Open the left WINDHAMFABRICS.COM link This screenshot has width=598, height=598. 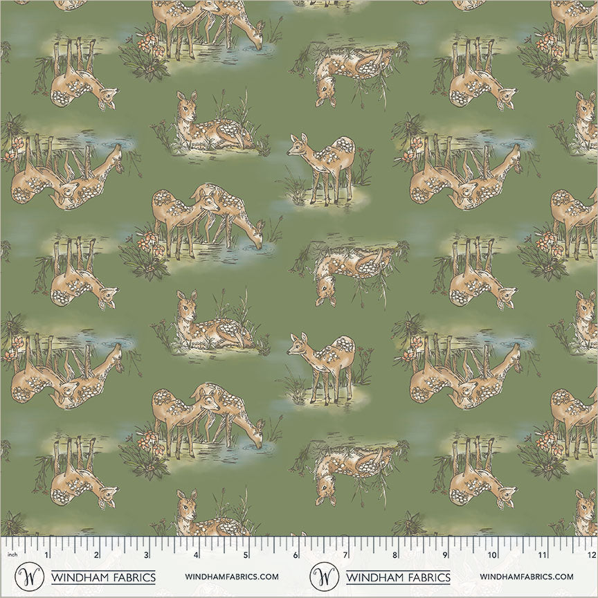click(232, 577)
